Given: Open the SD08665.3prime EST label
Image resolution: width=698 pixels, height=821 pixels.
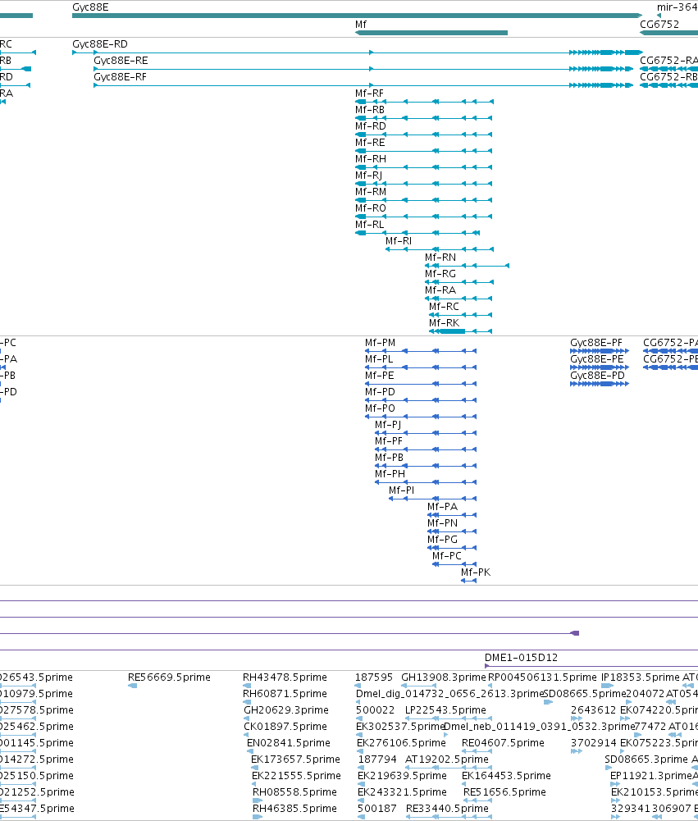Looking at the screenshot, I should [x=646, y=759].
